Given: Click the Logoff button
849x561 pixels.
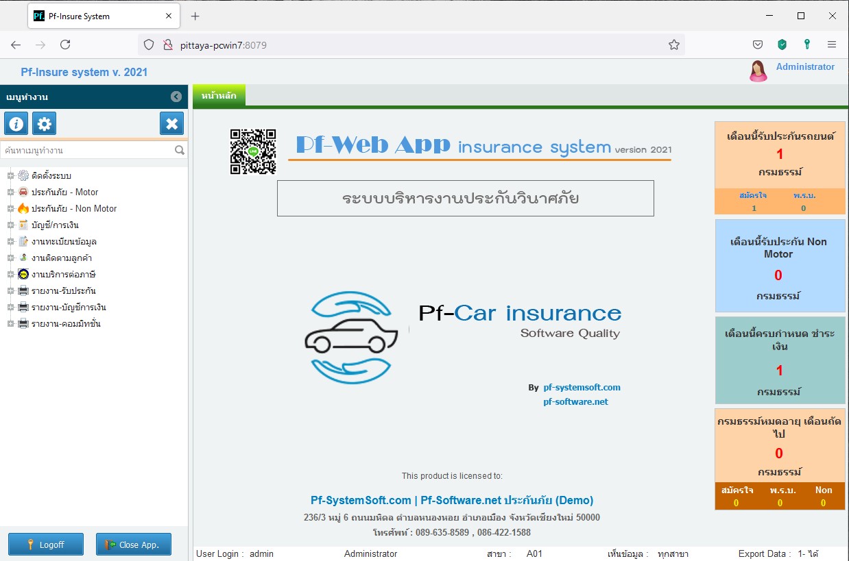Looking at the screenshot, I should tap(46, 545).
